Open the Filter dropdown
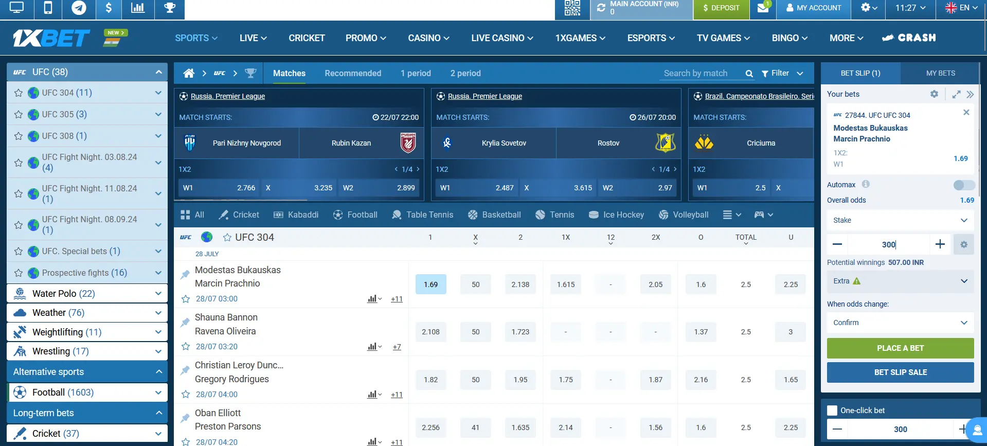The image size is (987, 446). (782, 73)
